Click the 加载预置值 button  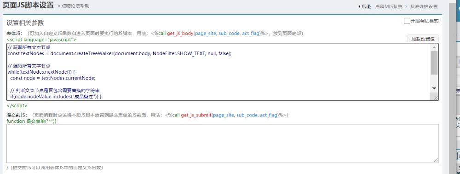click(x=423, y=39)
